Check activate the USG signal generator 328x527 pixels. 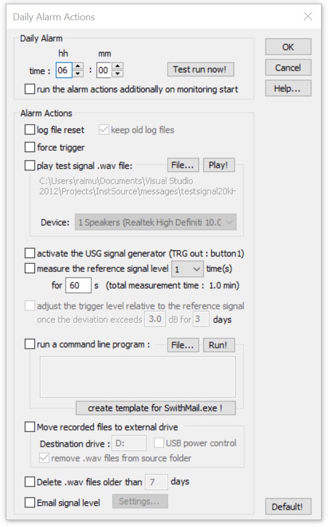(30, 253)
